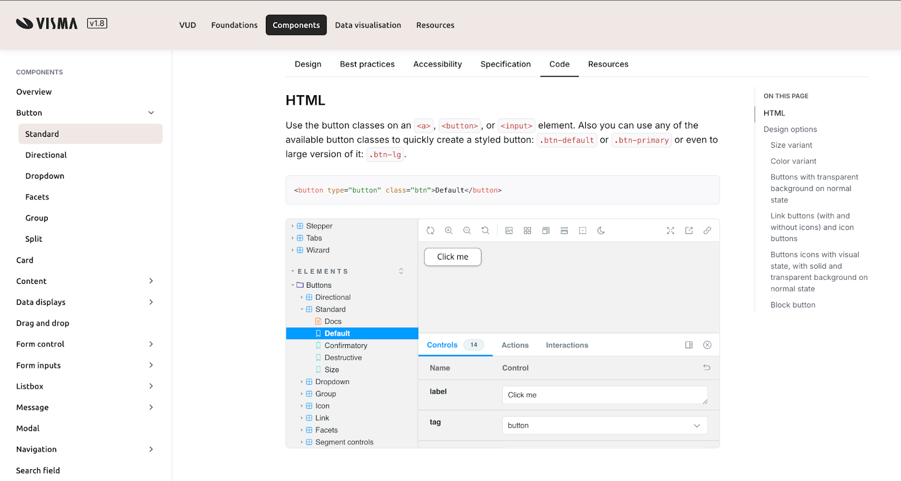The image size is (901, 481).
Task: Collapse the Button sidebar section
Action: [151, 113]
